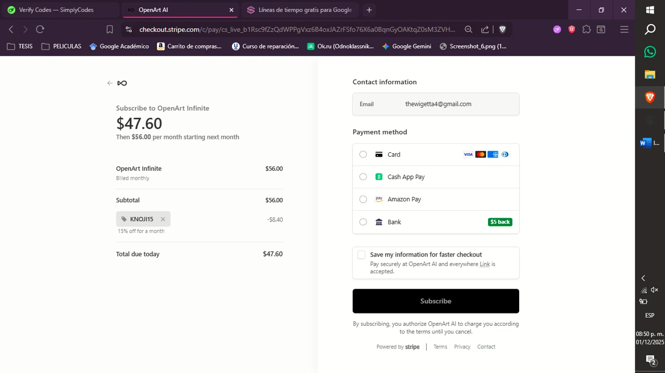The image size is (665, 373).
Task: Open the zoom magnifier in address bar
Action: click(x=468, y=29)
